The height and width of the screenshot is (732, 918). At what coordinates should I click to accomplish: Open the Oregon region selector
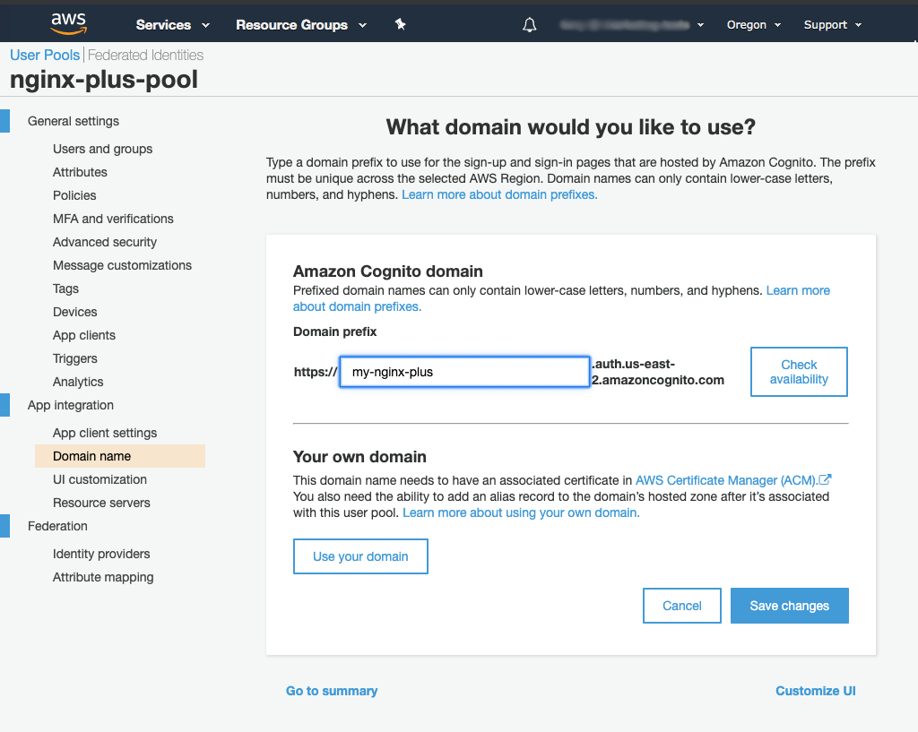[x=753, y=25]
